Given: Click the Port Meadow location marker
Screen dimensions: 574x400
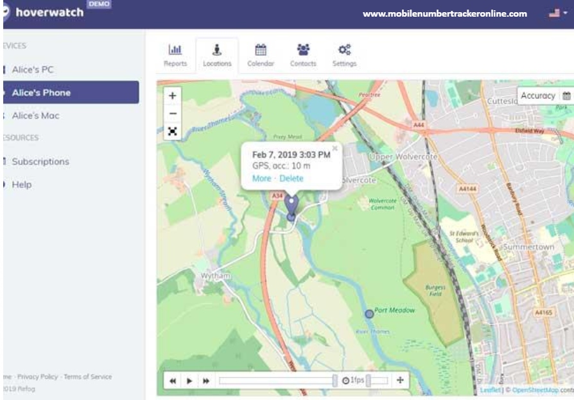Looking at the screenshot, I should click(x=369, y=314).
